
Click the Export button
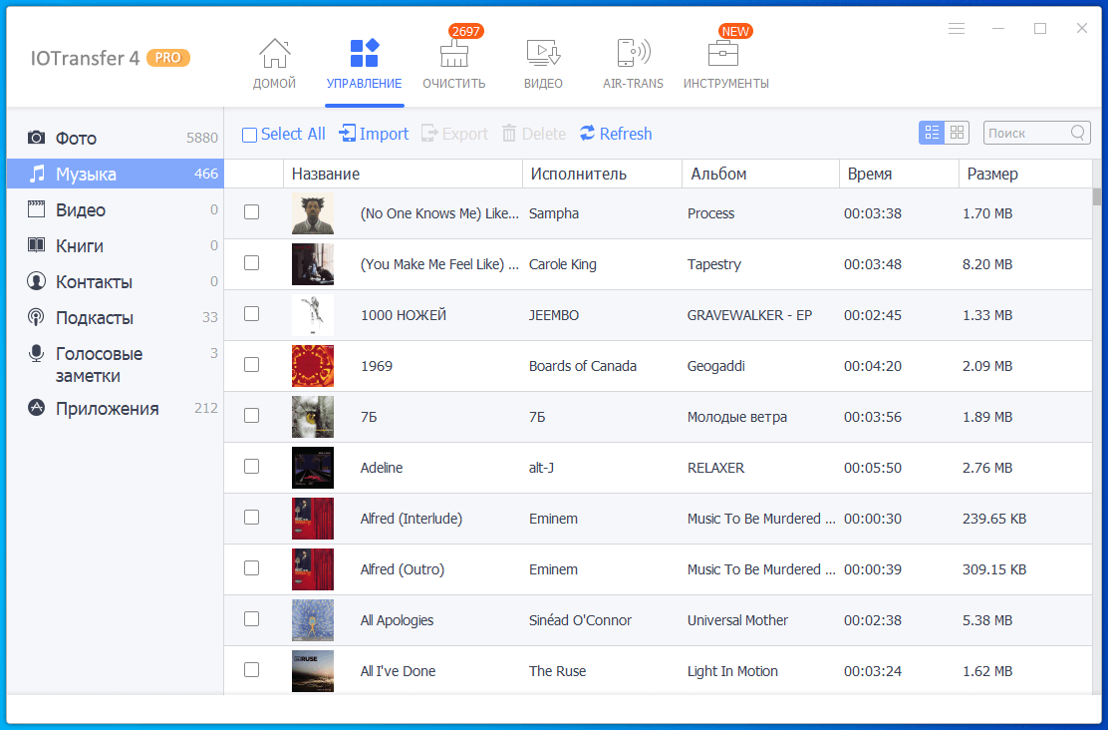(x=454, y=134)
